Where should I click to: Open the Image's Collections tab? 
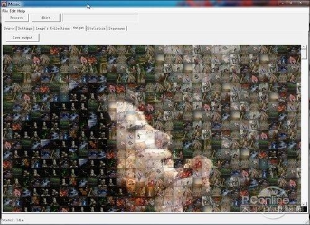[53, 29]
